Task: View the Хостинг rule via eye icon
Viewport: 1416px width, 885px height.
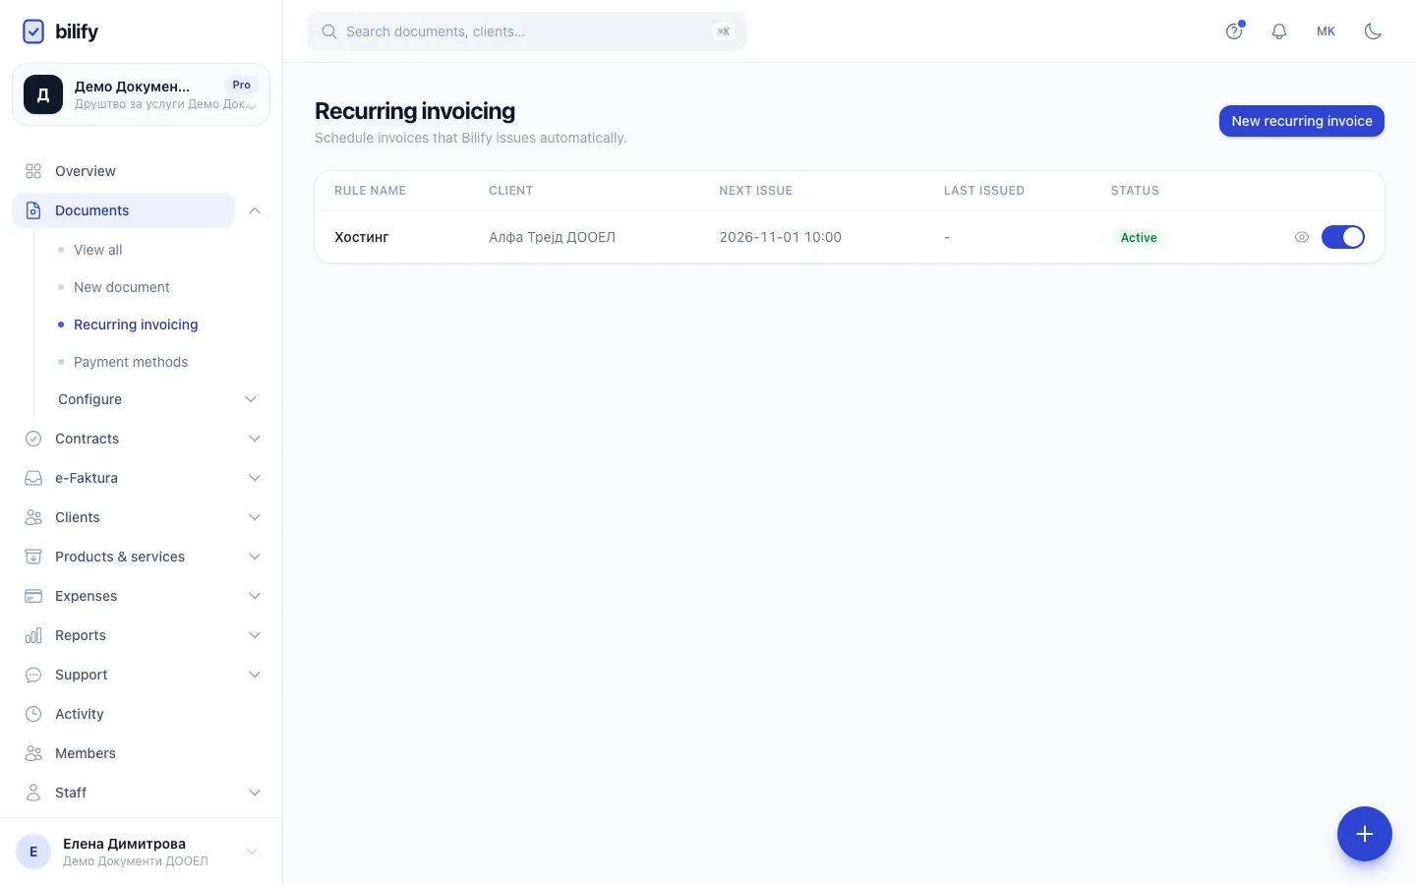Action: [1302, 237]
